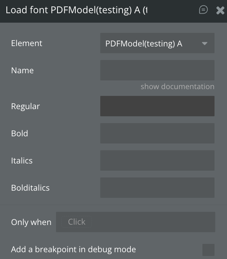Open the comment notes icon in header

[204, 10]
